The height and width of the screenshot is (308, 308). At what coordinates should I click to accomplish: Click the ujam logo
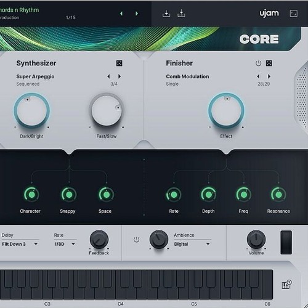(x=269, y=13)
